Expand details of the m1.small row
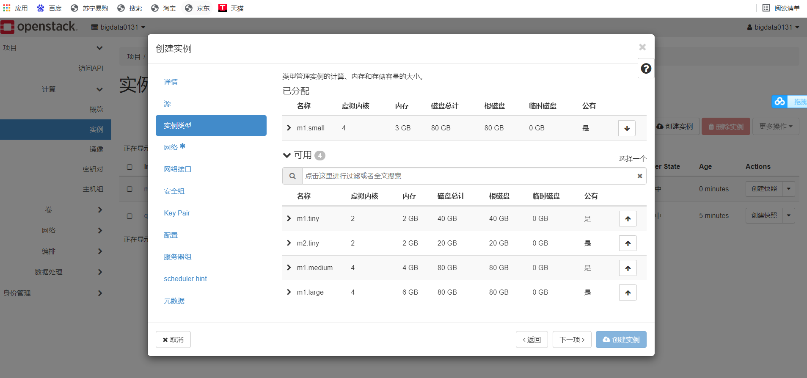 (x=289, y=128)
